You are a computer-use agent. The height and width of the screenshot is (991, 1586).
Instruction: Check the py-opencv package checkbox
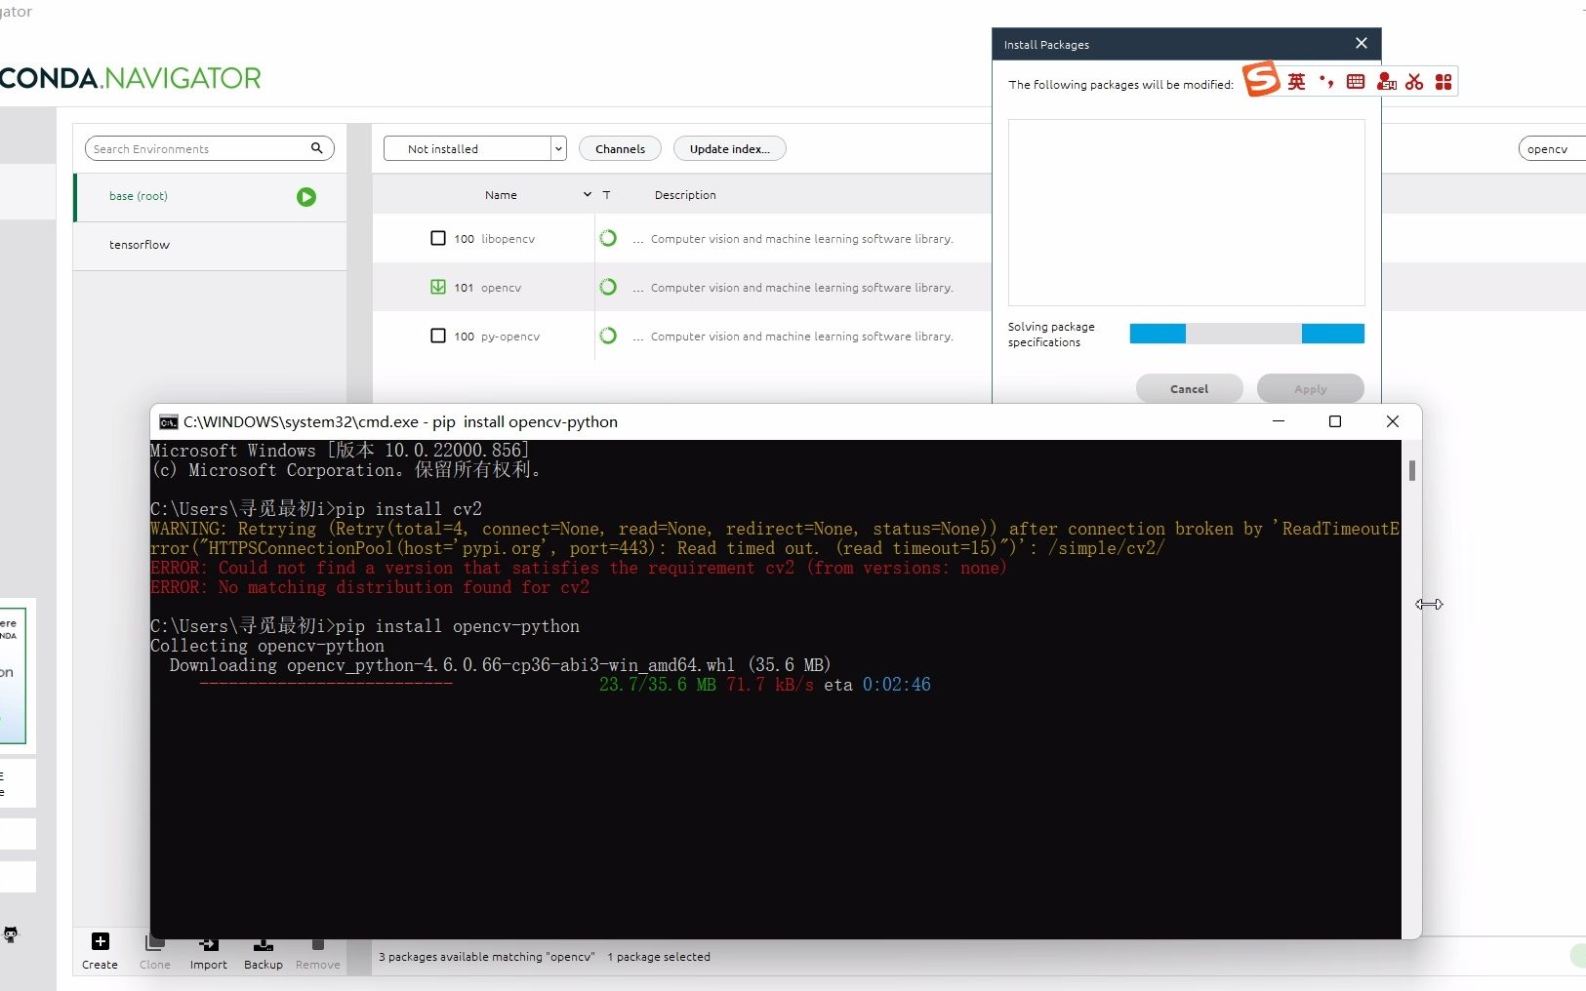pos(438,336)
